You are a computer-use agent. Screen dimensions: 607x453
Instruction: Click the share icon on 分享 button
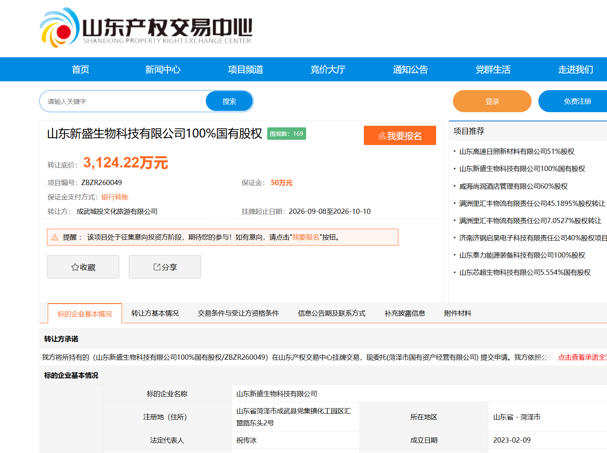click(157, 267)
